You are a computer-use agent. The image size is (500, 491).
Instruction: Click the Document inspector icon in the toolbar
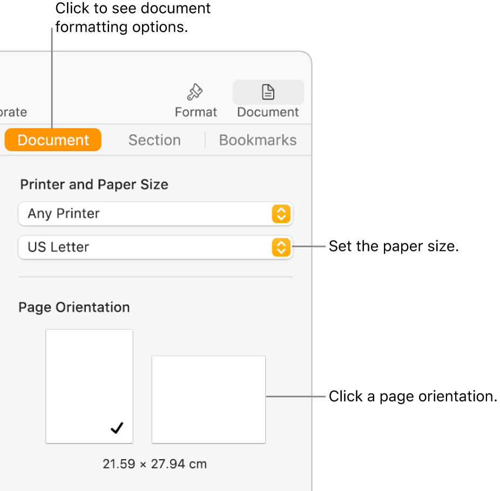pos(268,92)
